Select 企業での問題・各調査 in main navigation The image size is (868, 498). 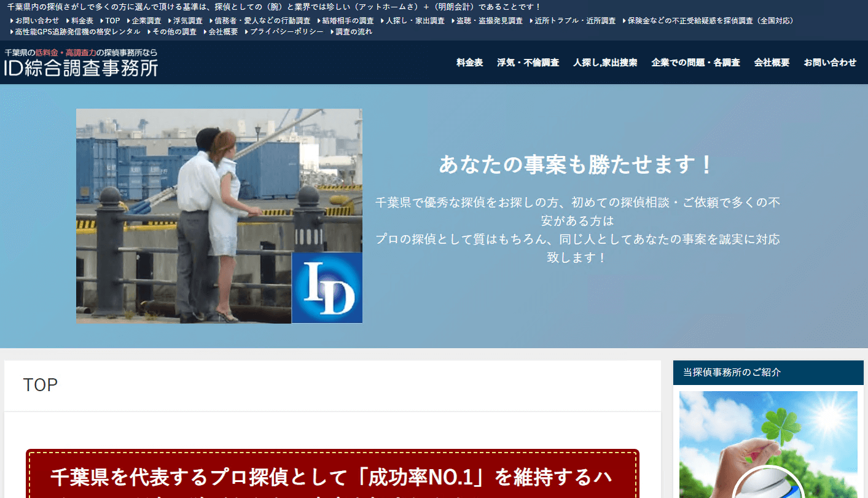(x=696, y=63)
